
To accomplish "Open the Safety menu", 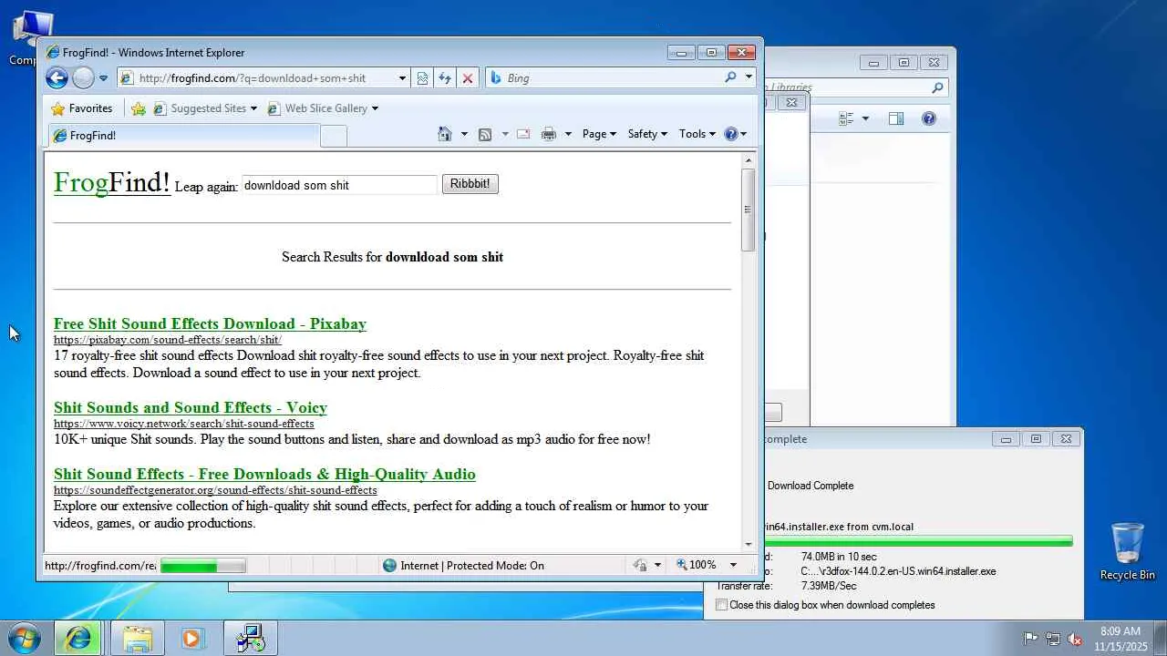I will point(647,134).
